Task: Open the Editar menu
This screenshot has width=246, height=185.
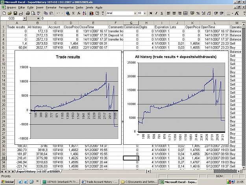Action: coord(22,7)
